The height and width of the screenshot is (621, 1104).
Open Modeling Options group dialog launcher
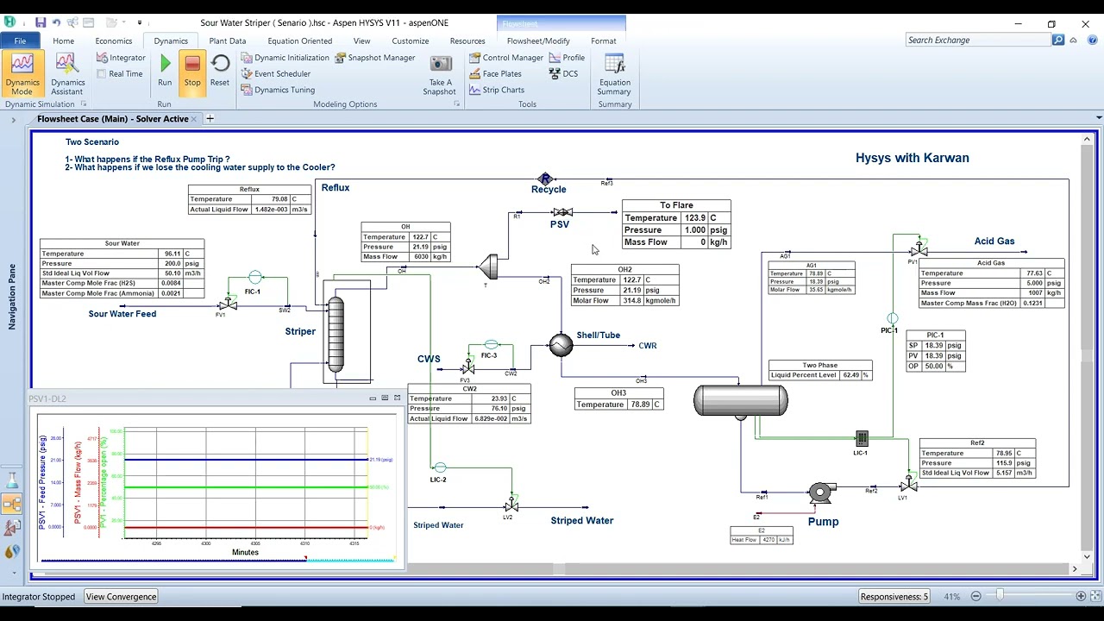click(x=456, y=104)
